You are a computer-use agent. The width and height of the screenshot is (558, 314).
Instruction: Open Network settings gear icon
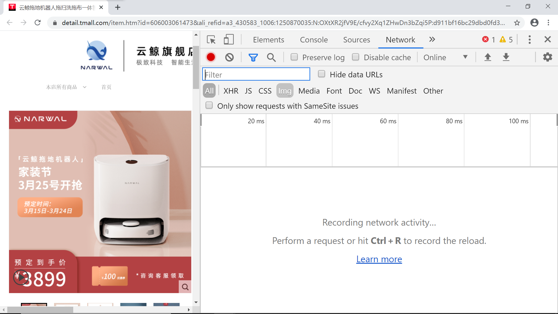pyautogui.click(x=548, y=57)
